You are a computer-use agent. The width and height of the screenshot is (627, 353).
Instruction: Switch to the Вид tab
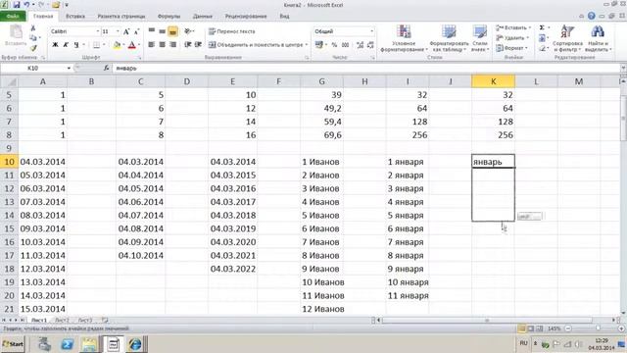coord(284,17)
